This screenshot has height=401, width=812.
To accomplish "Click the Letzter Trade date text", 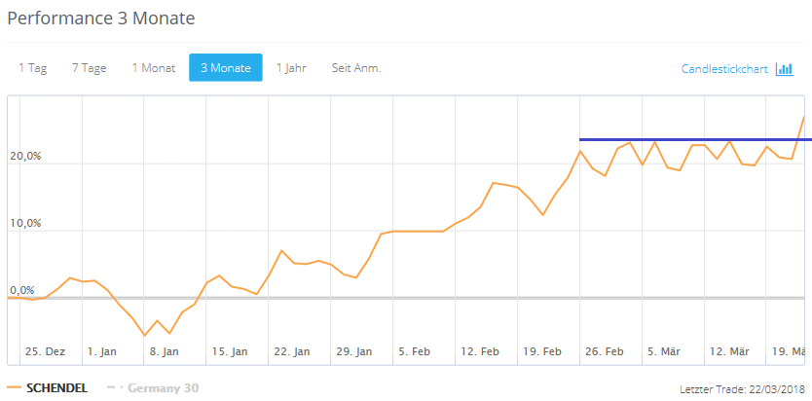I will (743, 389).
